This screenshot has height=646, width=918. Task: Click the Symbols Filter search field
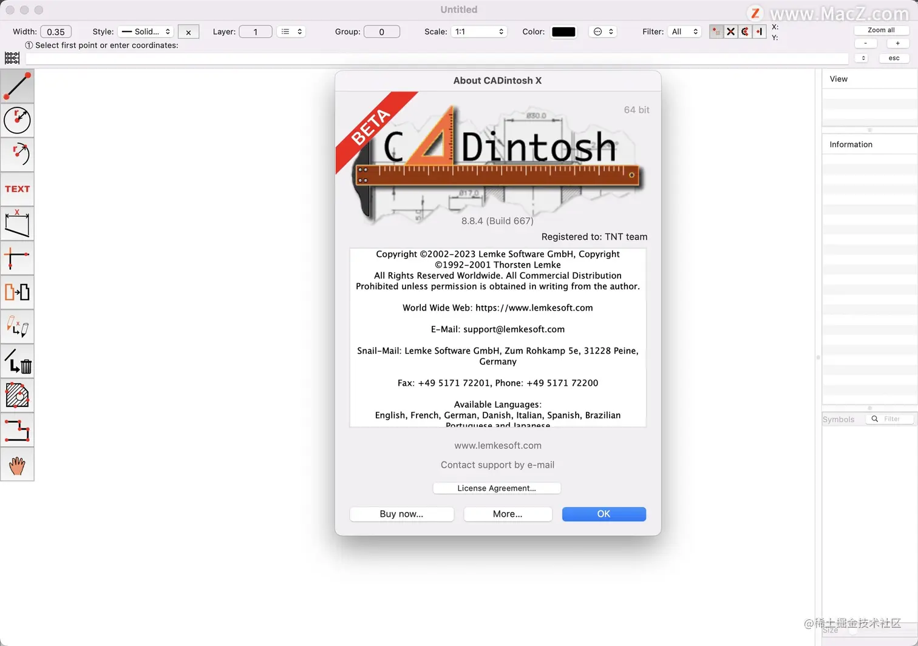click(x=889, y=419)
